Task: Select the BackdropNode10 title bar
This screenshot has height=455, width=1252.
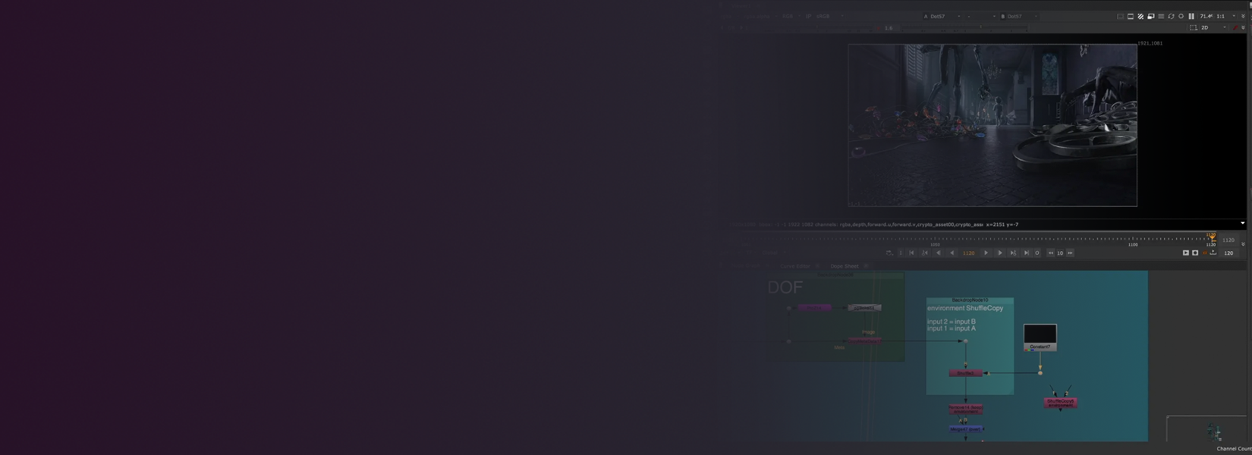Action: (970, 300)
